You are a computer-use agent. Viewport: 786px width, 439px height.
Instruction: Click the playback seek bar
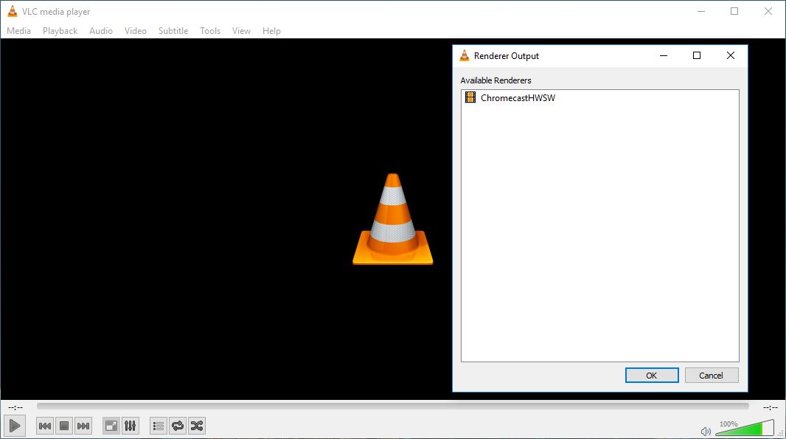392,406
